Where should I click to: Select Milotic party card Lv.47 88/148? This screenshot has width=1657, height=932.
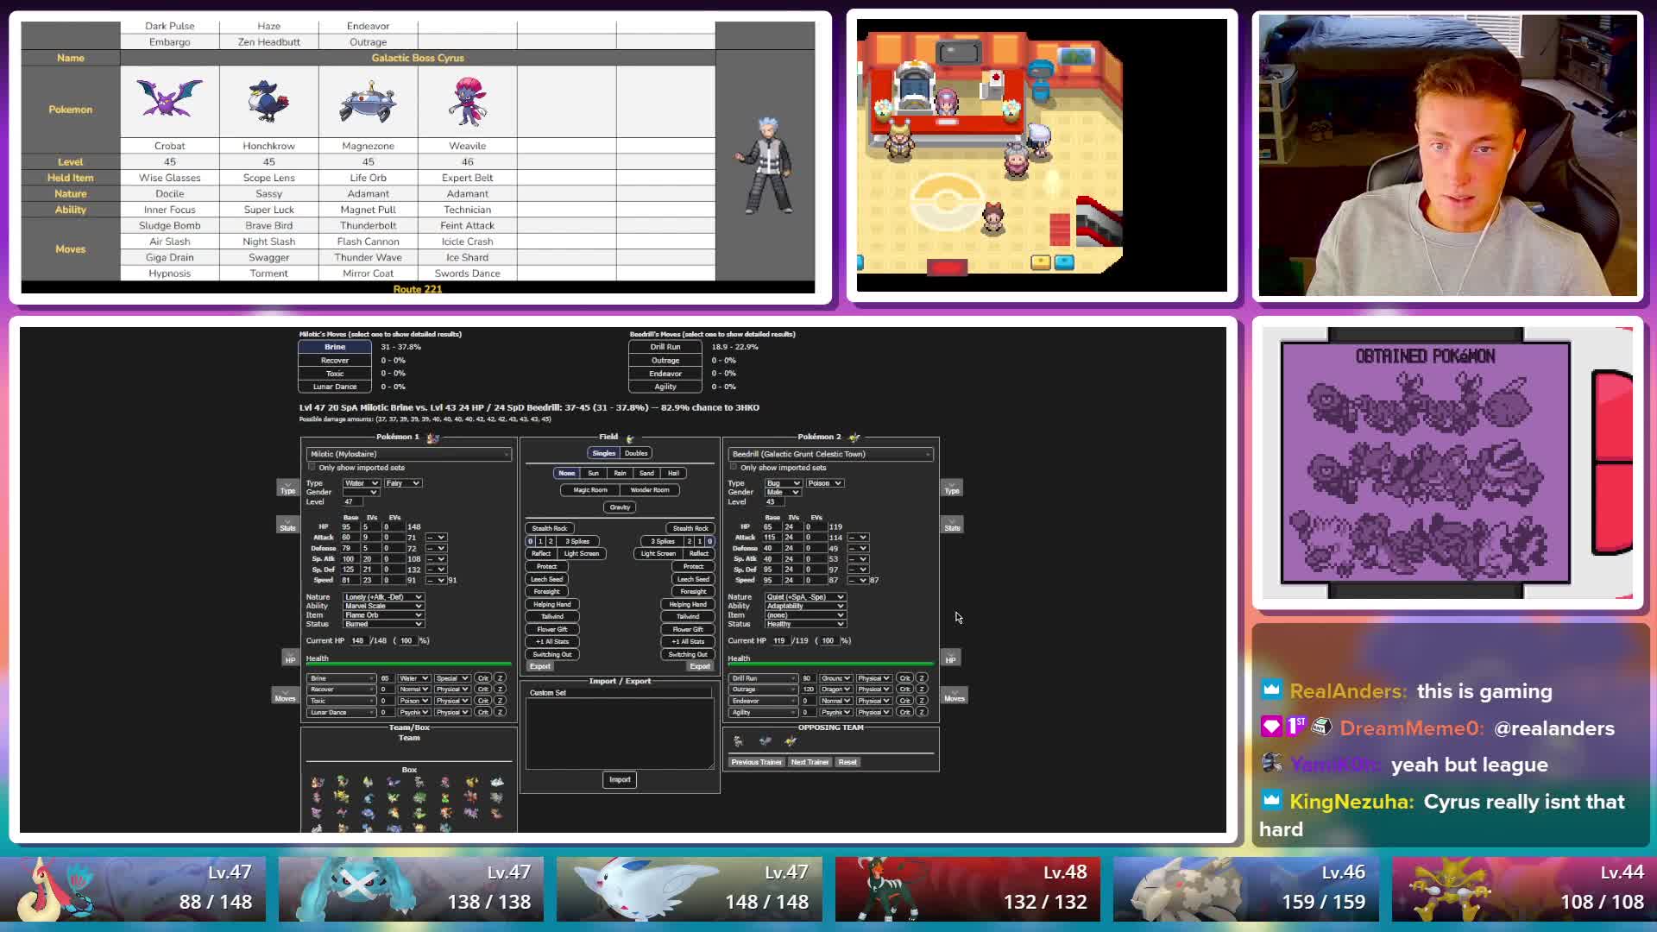point(133,889)
